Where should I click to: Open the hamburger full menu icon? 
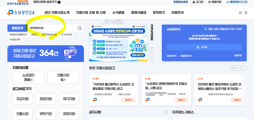click(x=246, y=13)
